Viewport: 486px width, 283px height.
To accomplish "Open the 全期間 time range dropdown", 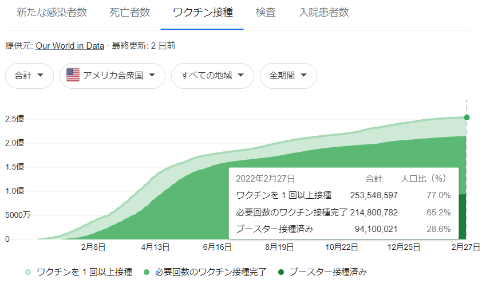I will pyautogui.click(x=289, y=76).
